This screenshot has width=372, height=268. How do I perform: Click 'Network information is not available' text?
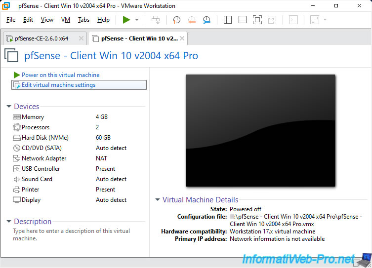click(277, 239)
